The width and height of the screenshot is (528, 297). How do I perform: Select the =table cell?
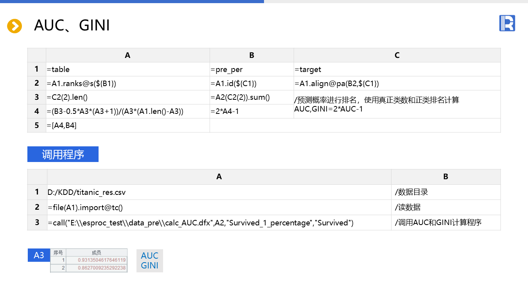128,69
